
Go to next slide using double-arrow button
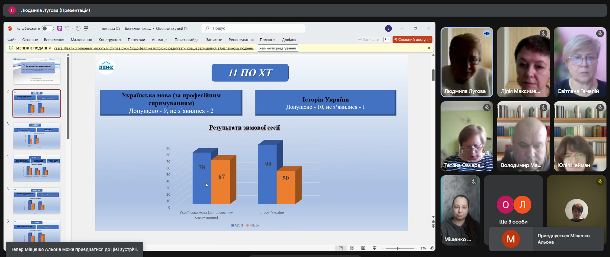click(433, 226)
